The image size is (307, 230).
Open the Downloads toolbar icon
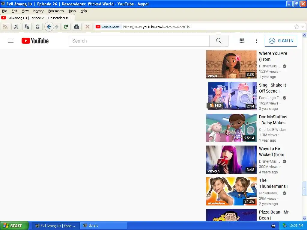[77, 27]
